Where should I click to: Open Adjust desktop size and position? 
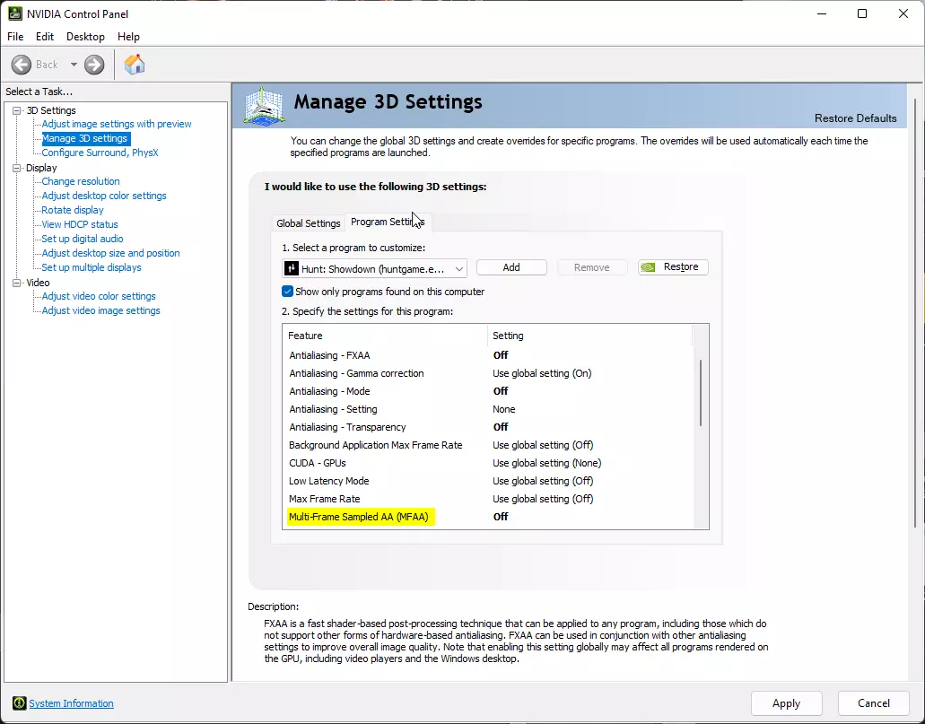click(x=110, y=253)
